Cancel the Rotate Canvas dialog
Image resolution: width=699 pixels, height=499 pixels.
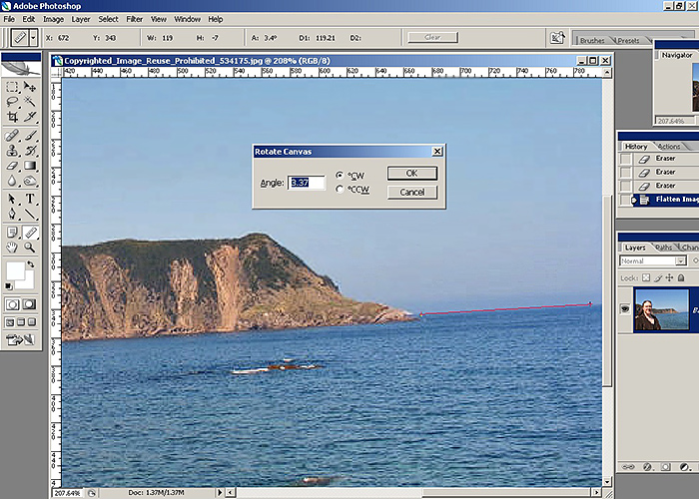coord(411,192)
